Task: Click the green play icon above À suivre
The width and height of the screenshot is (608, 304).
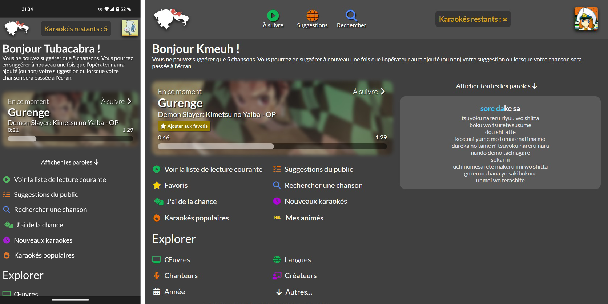Action: tap(273, 15)
